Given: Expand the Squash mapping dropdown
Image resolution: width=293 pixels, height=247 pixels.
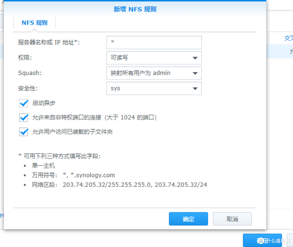Looking at the screenshot, I should [154, 73].
